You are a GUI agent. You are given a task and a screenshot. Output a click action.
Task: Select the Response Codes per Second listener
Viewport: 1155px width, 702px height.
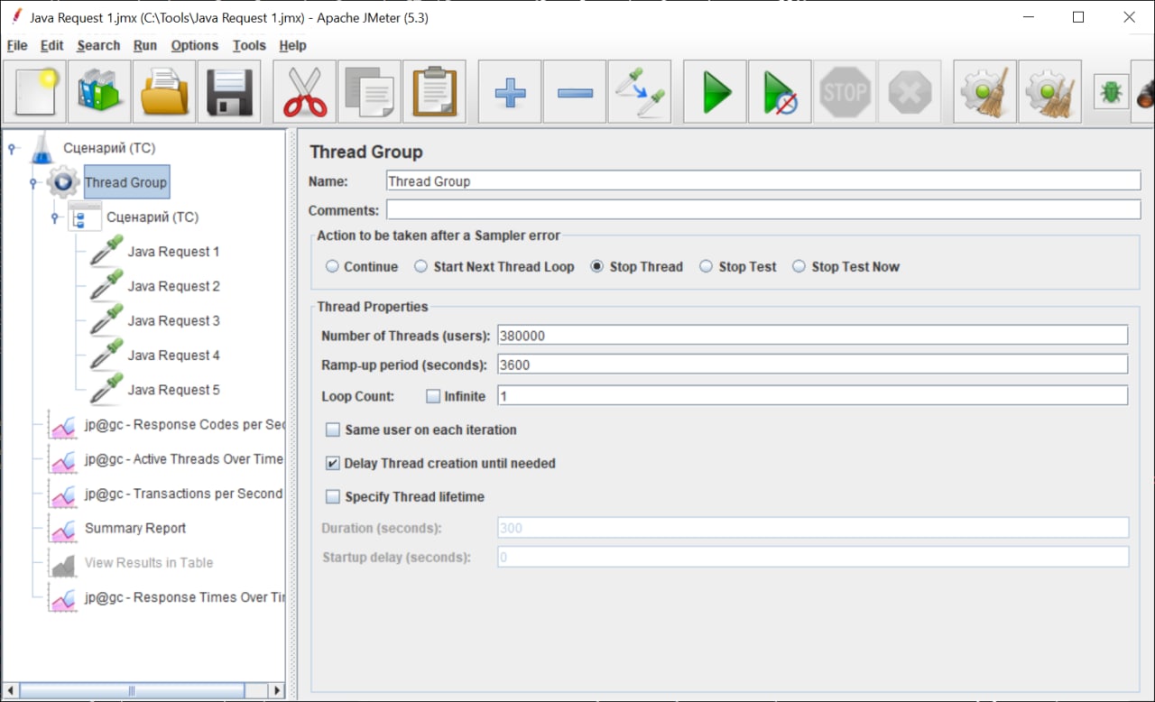coord(184,425)
